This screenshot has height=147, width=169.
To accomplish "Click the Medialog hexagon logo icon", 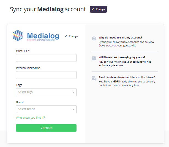I will (x=18, y=36).
